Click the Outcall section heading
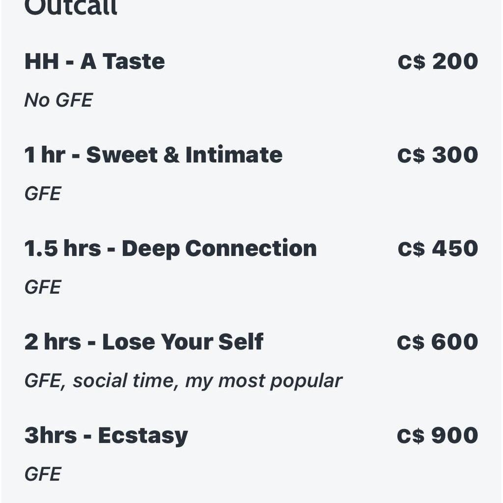 click(x=71, y=7)
